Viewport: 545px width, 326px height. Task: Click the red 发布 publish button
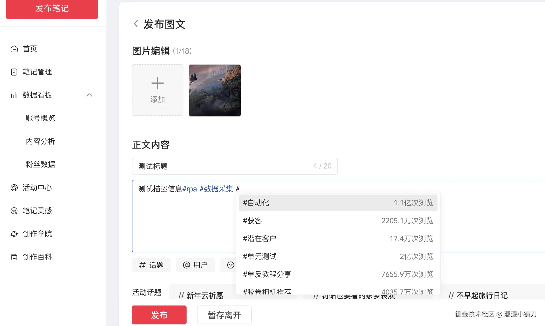click(x=159, y=315)
